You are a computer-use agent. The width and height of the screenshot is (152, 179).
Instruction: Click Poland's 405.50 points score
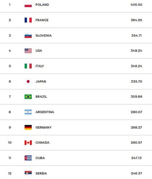click(x=136, y=5)
